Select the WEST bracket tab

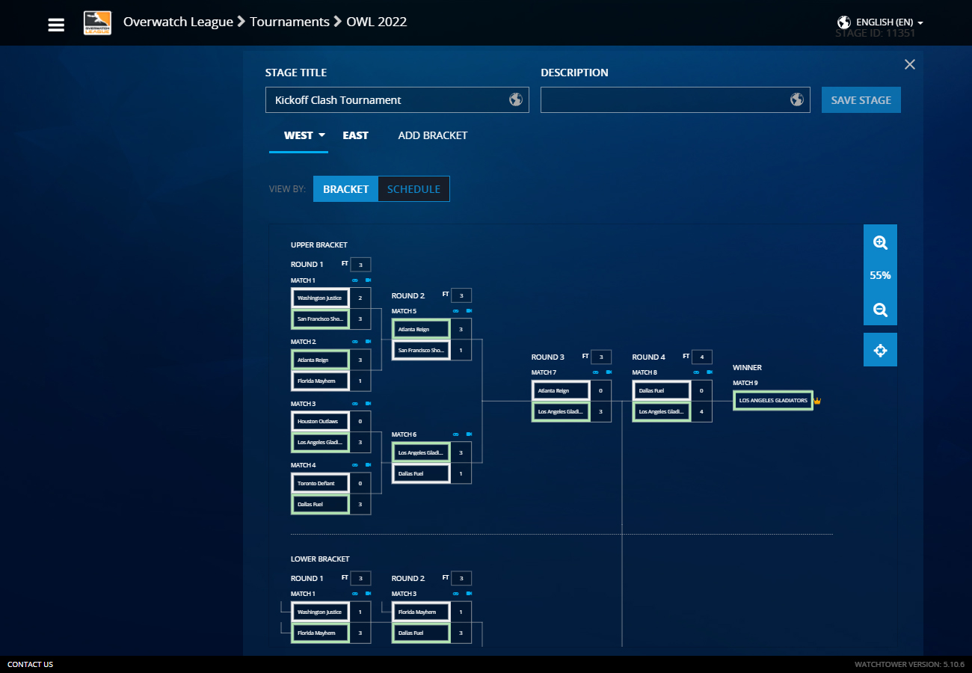point(298,135)
